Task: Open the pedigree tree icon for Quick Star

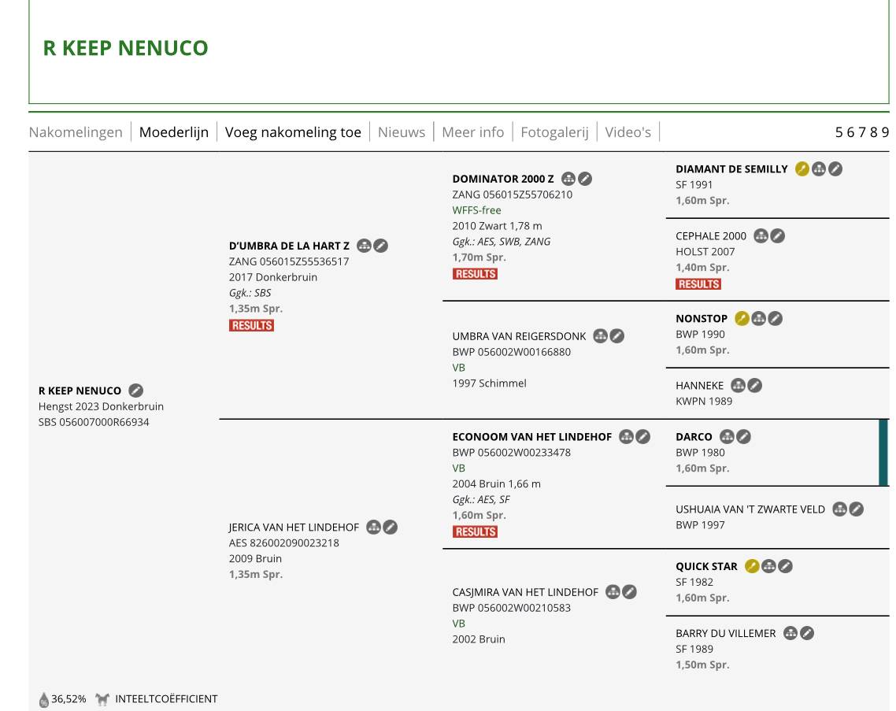Action: point(768,566)
